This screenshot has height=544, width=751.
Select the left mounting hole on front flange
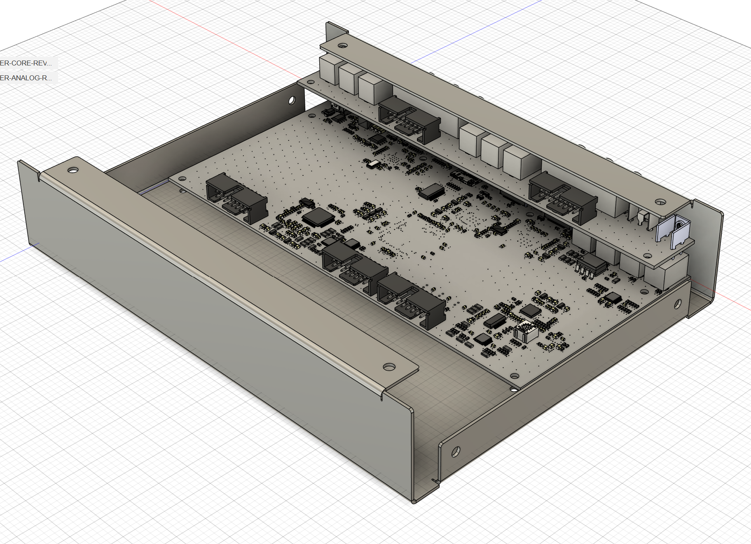[x=73, y=170]
